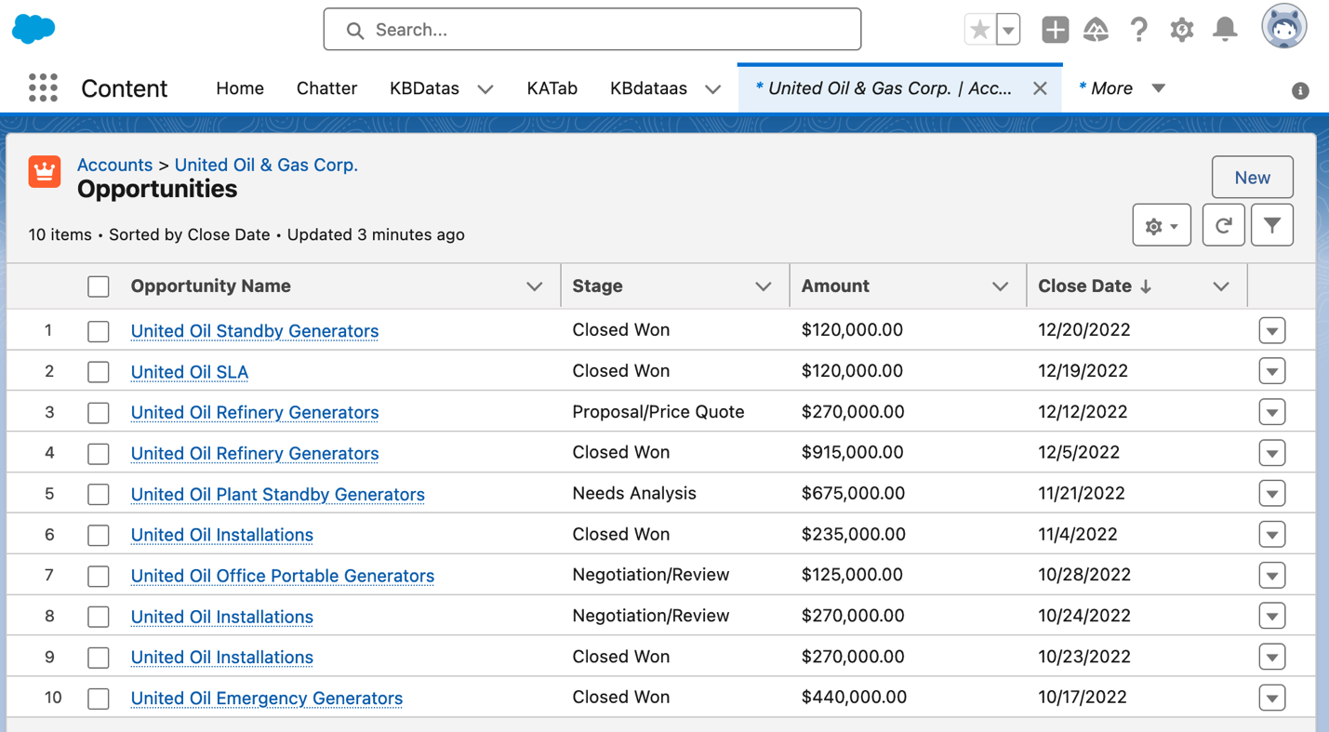
Task: Go to the KATab tab
Action: 552,88
